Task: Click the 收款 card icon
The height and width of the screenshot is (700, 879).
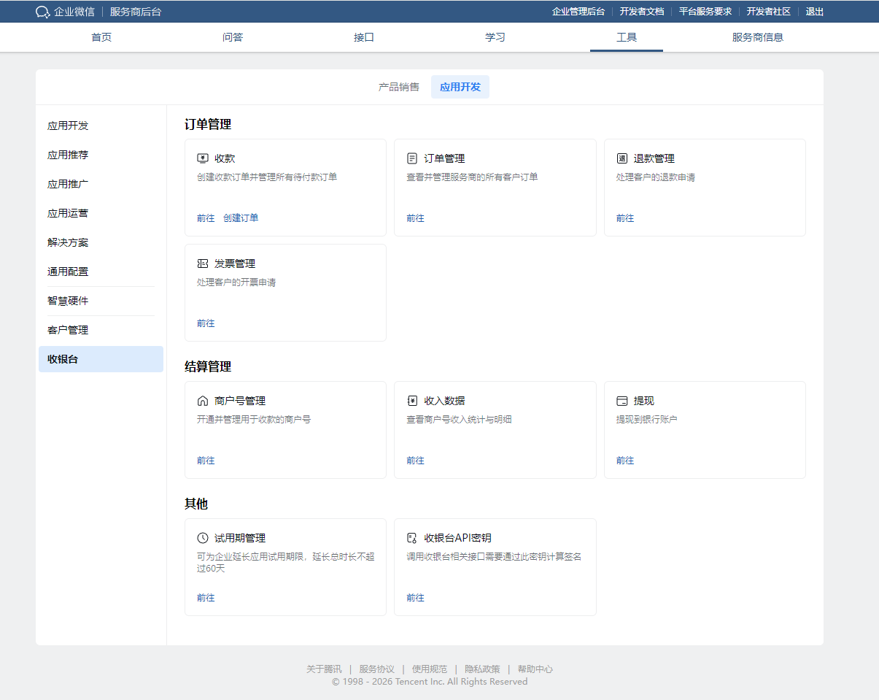Action: click(203, 158)
